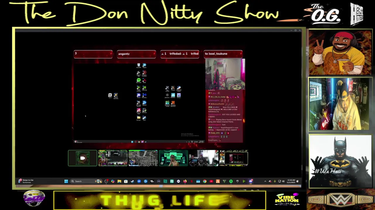Viewport: 375px width, 210px height.
Task: Open the red YouTube-style taskbar icon
Action: coord(211,181)
